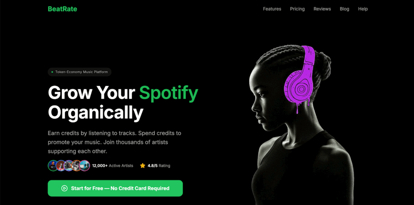This screenshot has height=205, width=414.
Task: Click the BeatRate logo
Action: click(x=62, y=9)
